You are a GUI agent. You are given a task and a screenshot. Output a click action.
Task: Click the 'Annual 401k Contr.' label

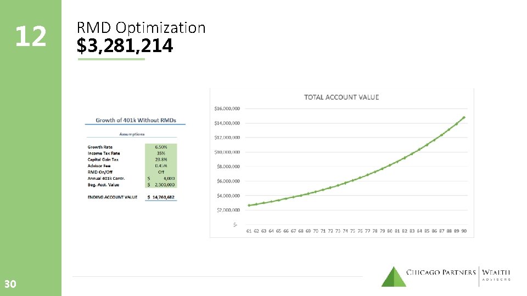tap(106, 178)
